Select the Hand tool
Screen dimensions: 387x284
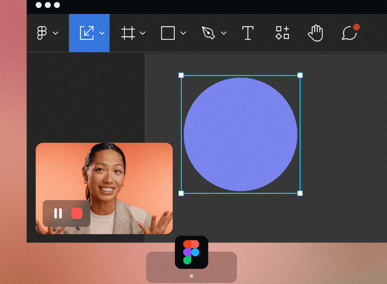coord(315,33)
